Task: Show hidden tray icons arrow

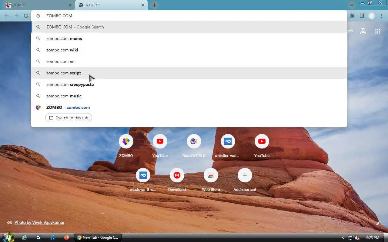Action: coord(343,238)
